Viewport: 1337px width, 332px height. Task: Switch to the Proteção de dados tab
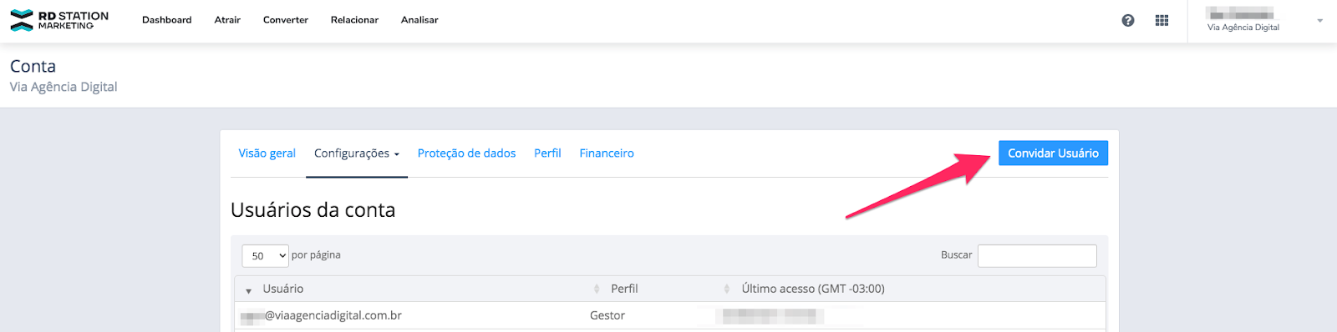[x=466, y=153]
